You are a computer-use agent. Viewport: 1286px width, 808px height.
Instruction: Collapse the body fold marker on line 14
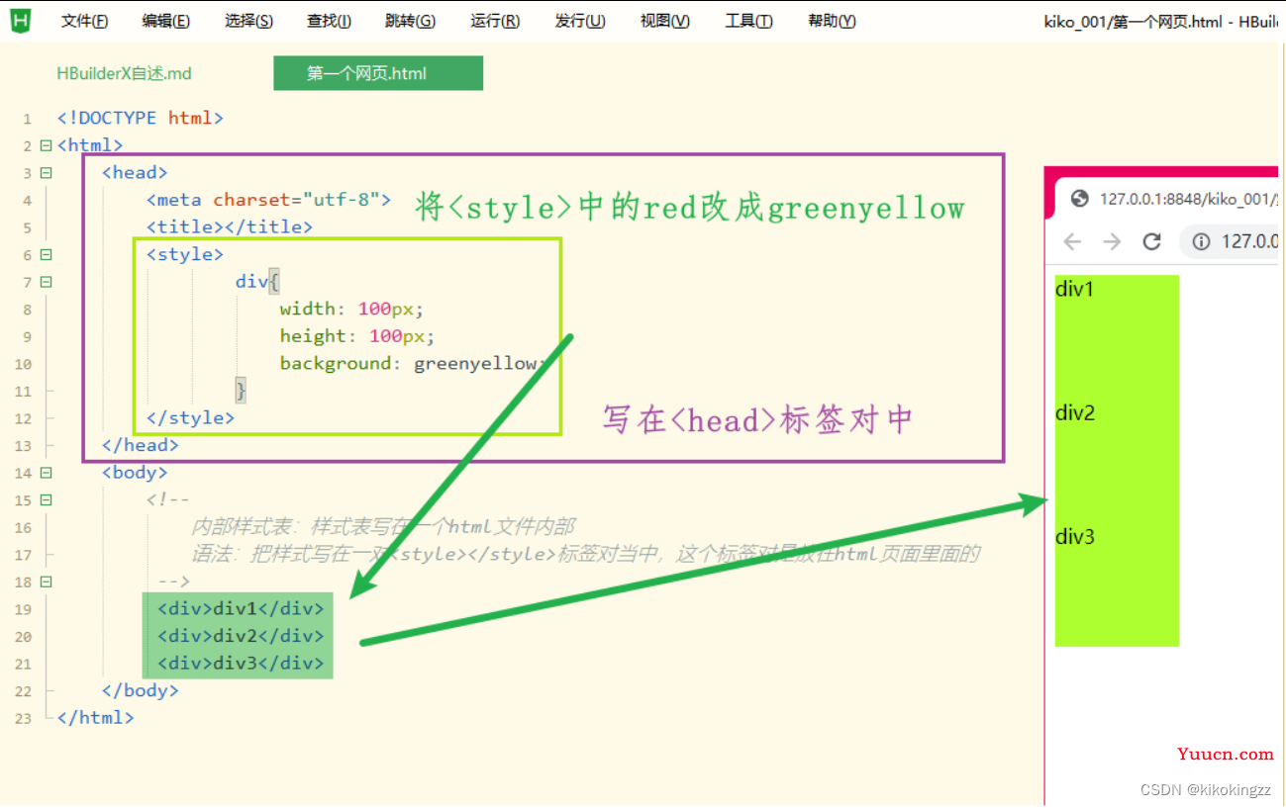click(46, 473)
